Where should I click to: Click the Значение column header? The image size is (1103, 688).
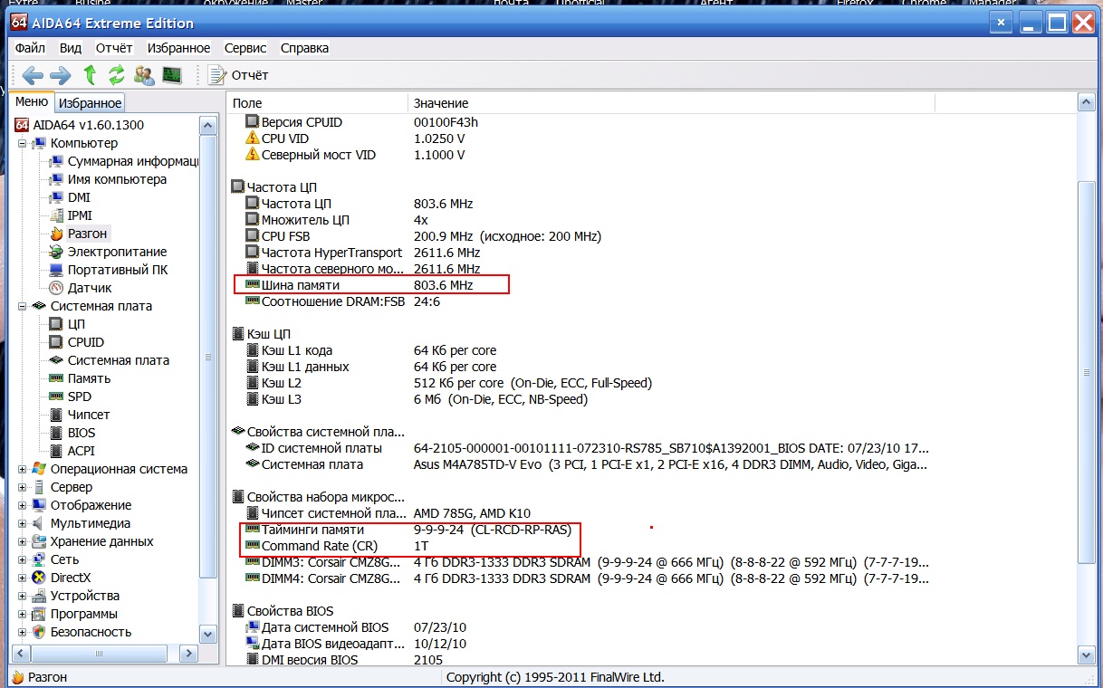click(x=670, y=103)
